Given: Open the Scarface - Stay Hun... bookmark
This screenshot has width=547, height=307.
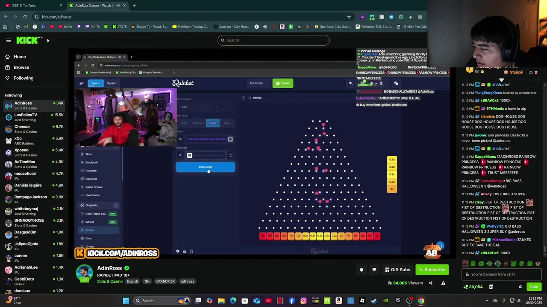Looking at the screenshot, I should point(231,26).
